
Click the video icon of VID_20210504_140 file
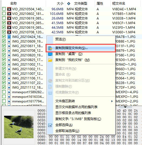pyautogui.click(x=9, y=9)
